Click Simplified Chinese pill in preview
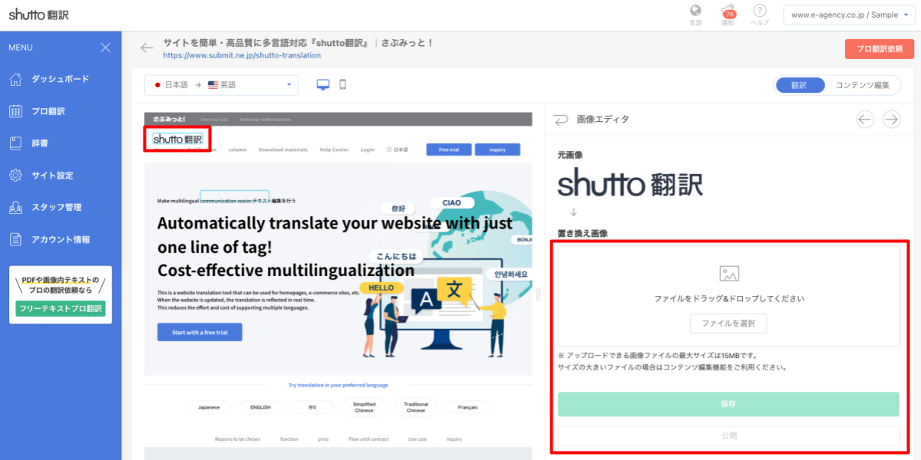This screenshot has width=921, height=460. click(364, 407)
